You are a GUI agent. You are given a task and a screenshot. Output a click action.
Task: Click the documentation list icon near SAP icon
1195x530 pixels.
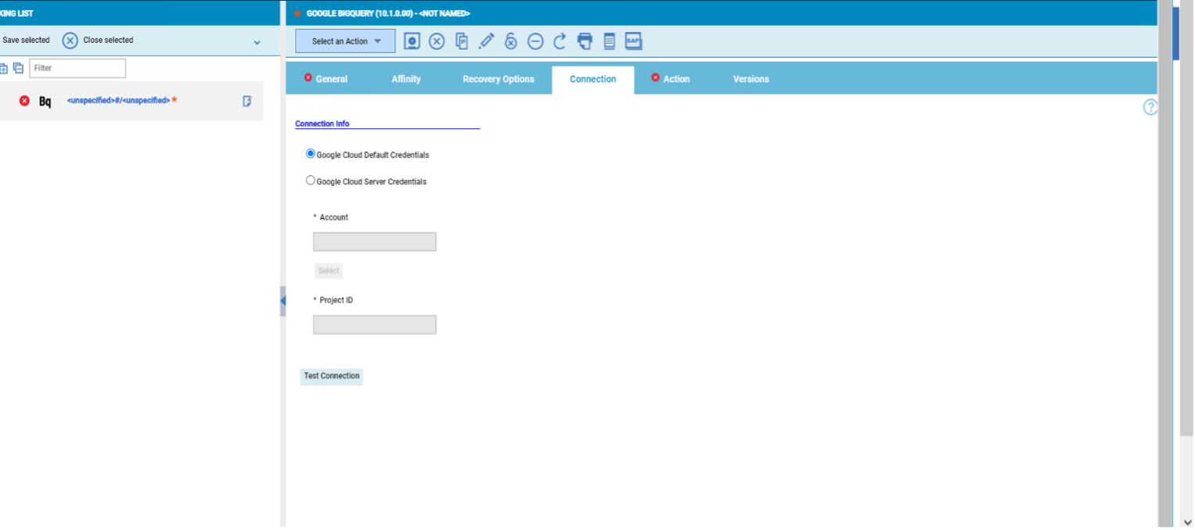pyautogui.click(x=609, y=41)
